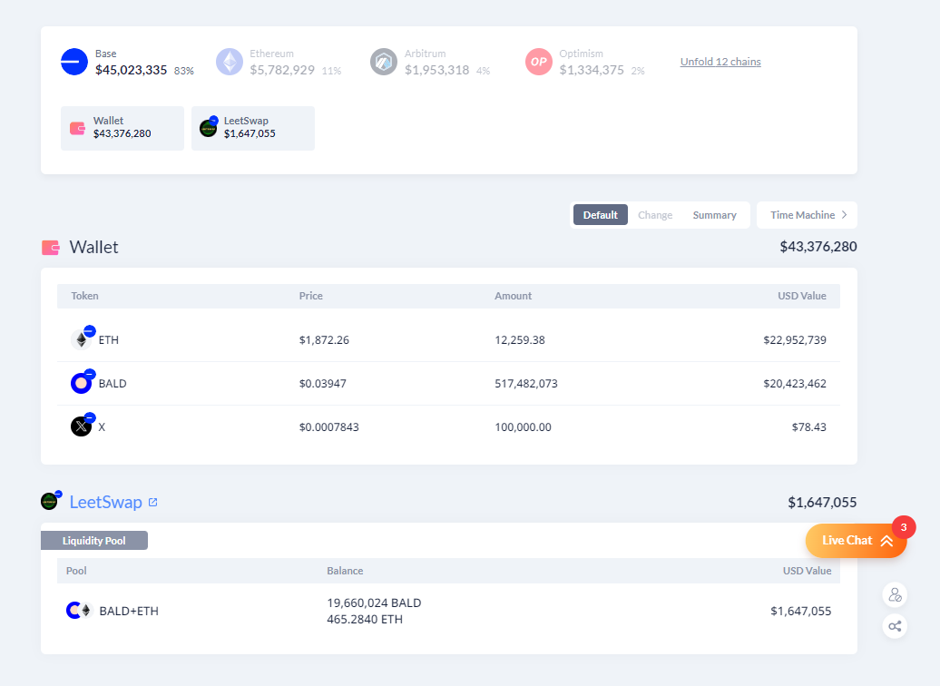Switch to Change view toggle

[655, 215]
